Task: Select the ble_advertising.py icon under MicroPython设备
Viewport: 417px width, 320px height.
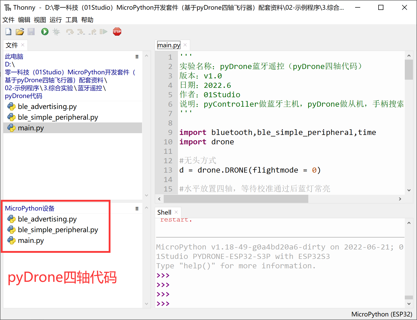Action: coord(11,219)
